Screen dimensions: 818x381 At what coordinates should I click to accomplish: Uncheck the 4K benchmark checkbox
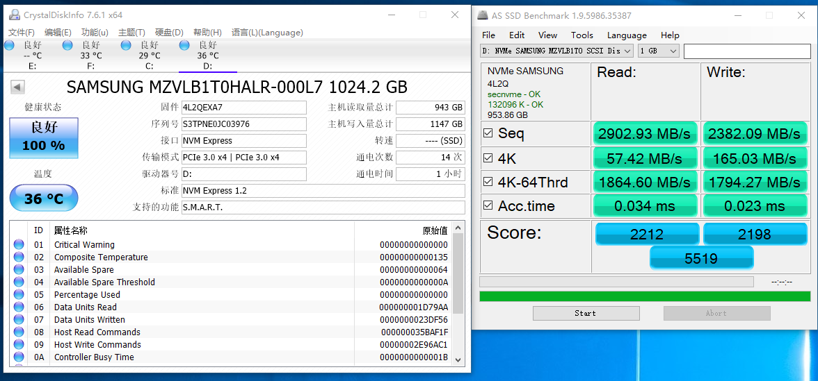(x=488, y=158)
